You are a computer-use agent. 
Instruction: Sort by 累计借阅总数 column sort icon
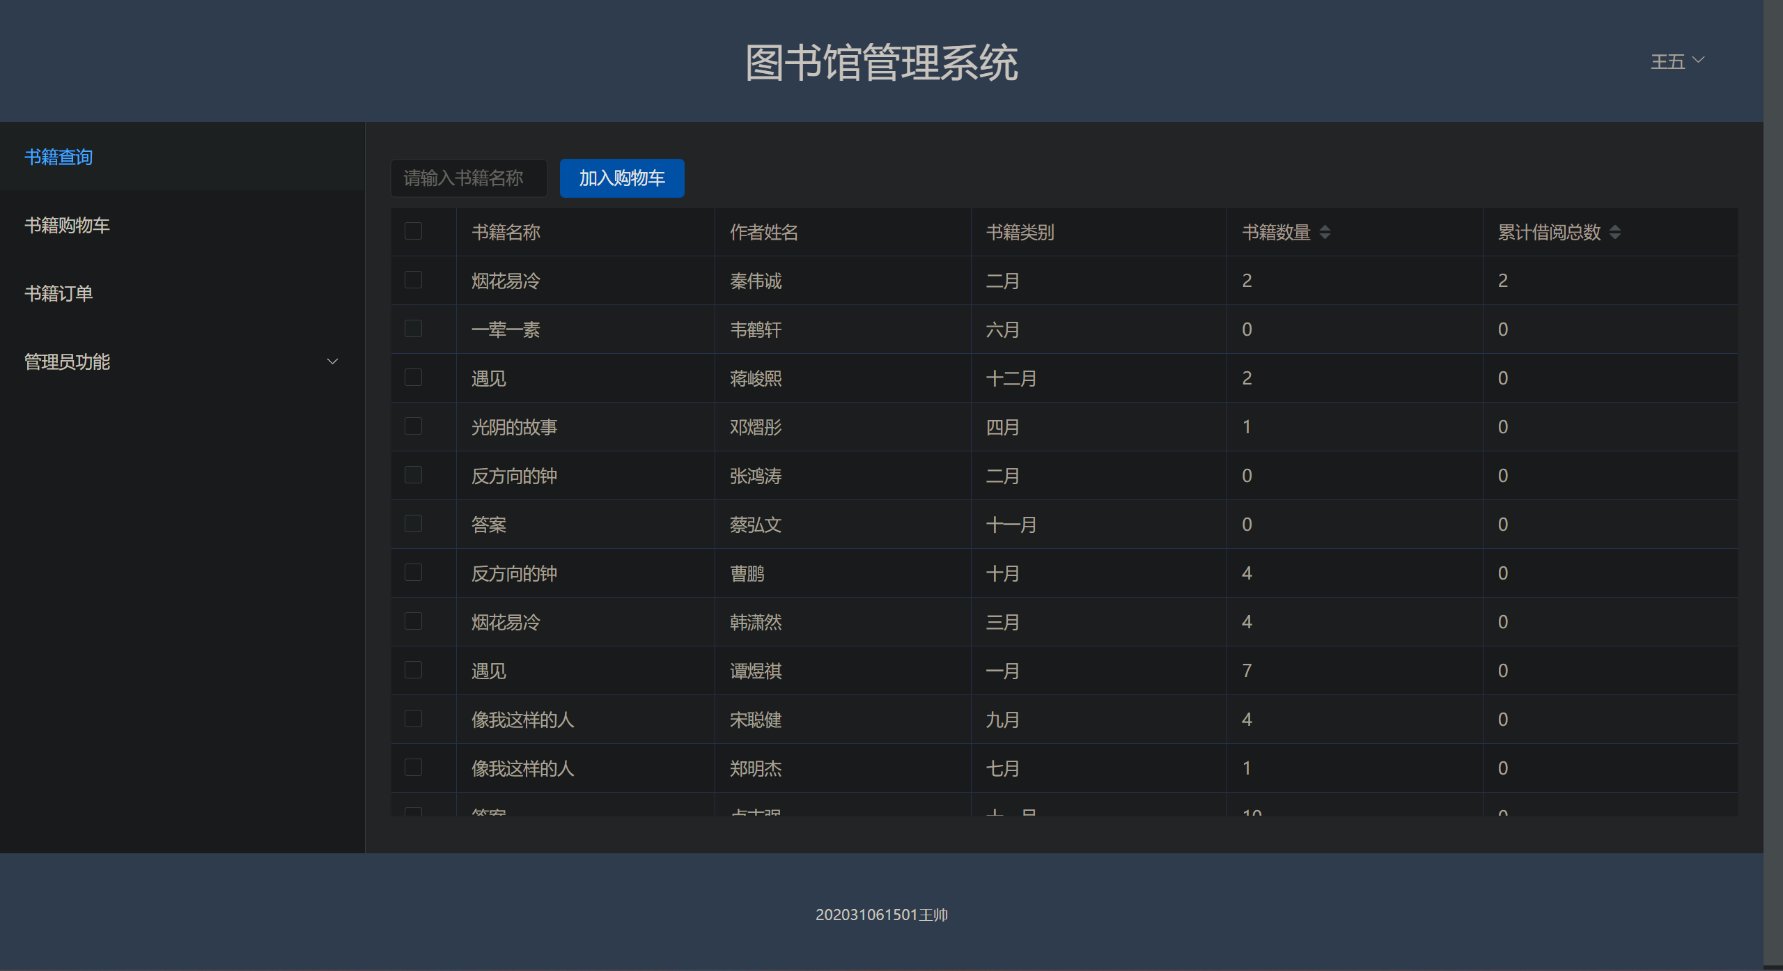[1614, 233]
